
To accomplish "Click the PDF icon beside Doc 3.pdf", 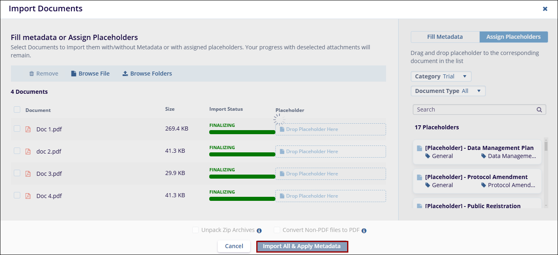I will click(x=28, y=174).
